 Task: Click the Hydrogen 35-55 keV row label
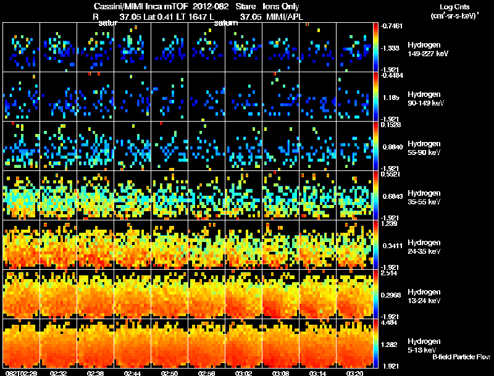point(424,198)
